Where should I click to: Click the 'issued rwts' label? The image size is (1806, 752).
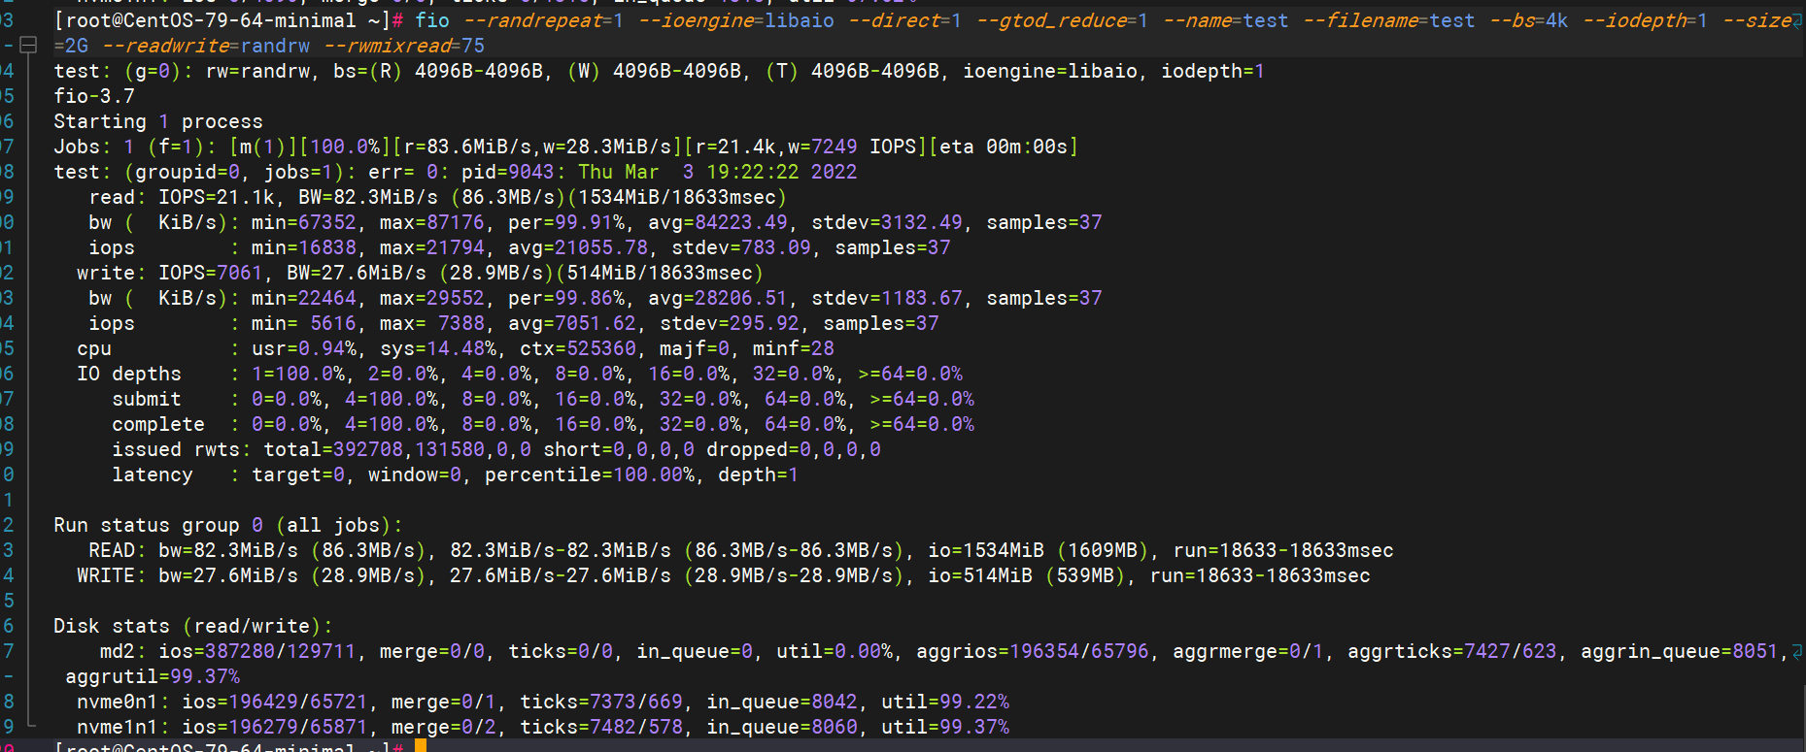(176, 449)
